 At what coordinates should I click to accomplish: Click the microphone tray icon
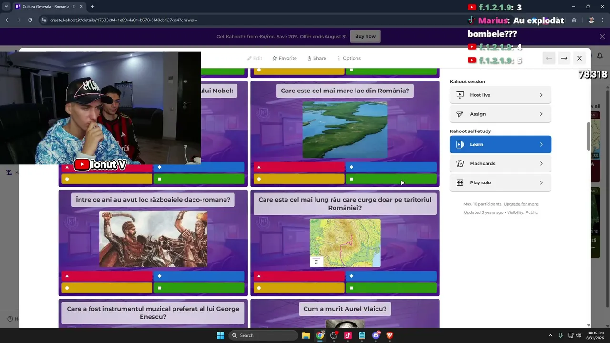pyautogui.click(x=561, y=335)
